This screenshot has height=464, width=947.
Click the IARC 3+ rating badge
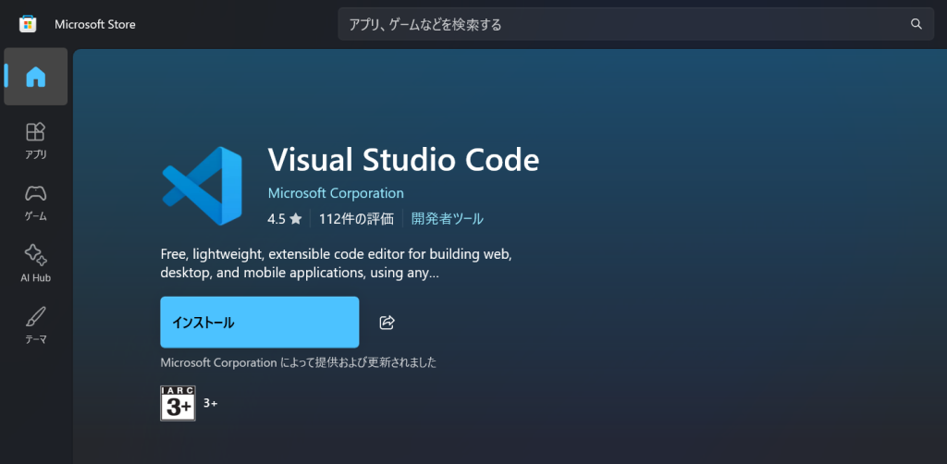coord(178,403)
